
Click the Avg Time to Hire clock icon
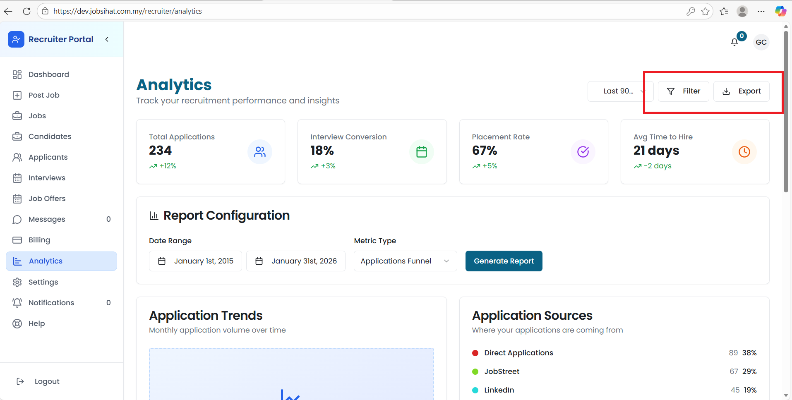coord(744,152)
